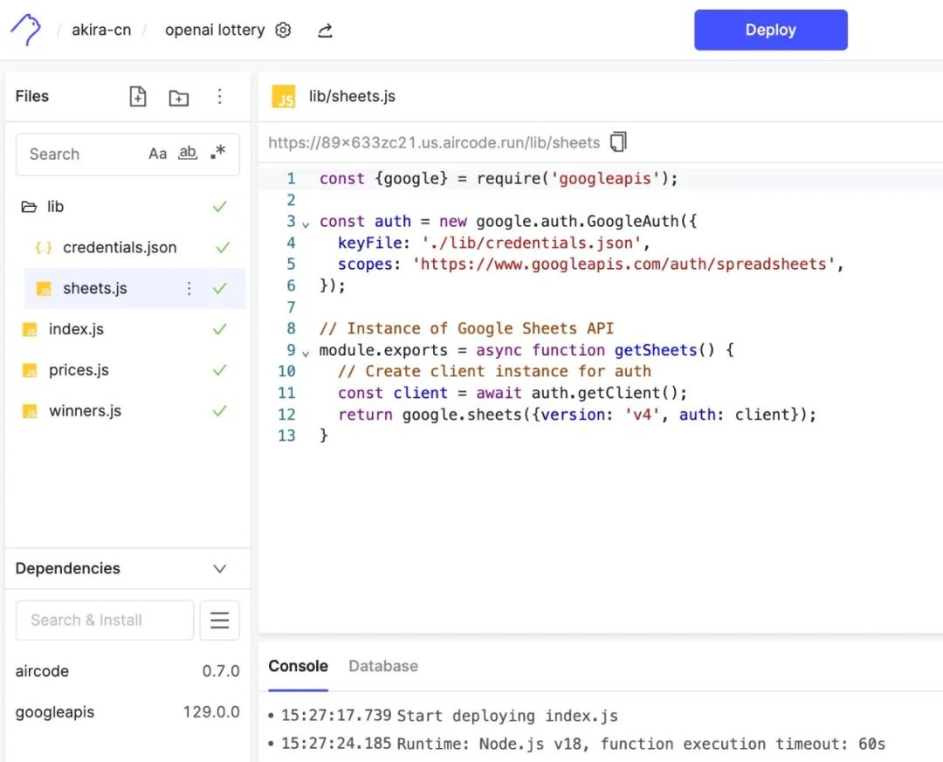Switch to the Database tab
This screenshot has height=762, width=943.
[383, 666]
